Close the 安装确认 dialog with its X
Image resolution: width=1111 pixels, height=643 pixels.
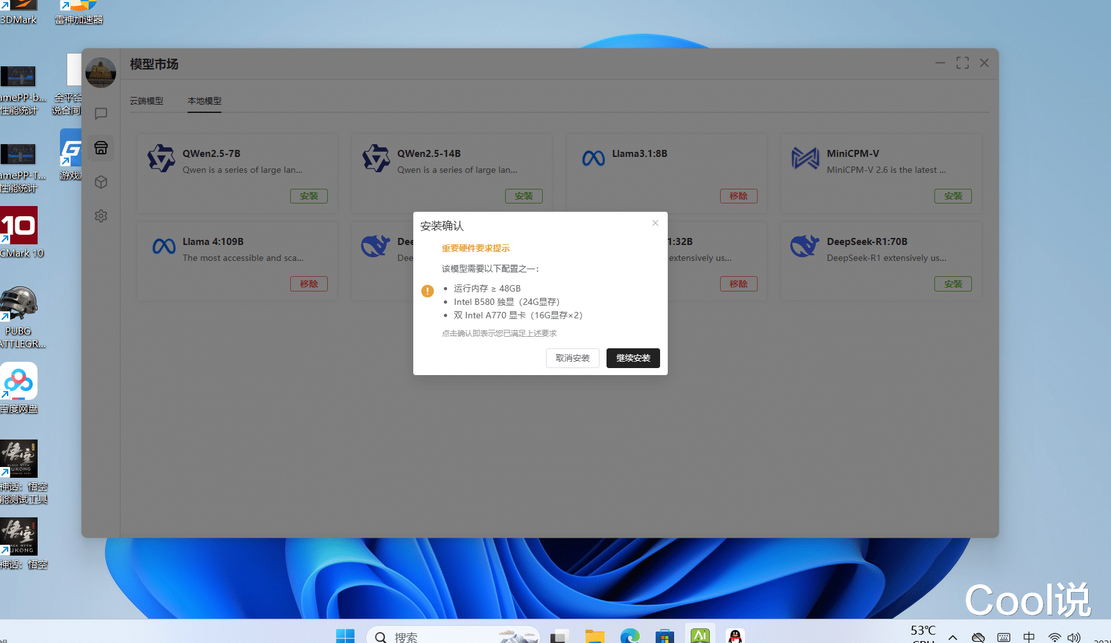655,223
